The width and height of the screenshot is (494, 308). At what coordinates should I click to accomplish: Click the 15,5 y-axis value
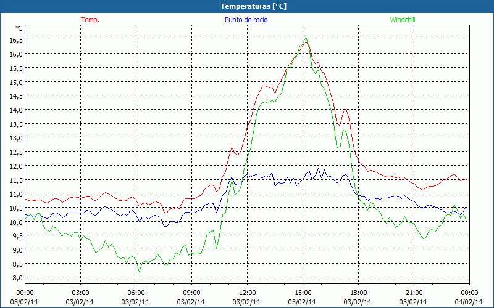17,68
